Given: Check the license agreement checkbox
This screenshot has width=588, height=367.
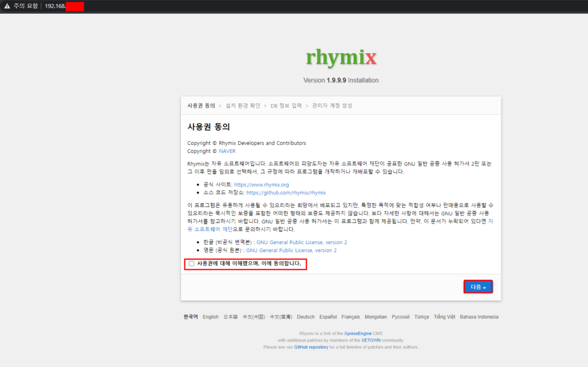Looking at the screenshot, I should [x=192, y=264].
